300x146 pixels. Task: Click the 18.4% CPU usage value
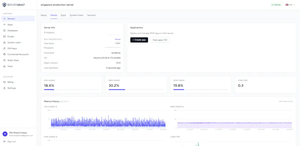(x=49, y=86)
